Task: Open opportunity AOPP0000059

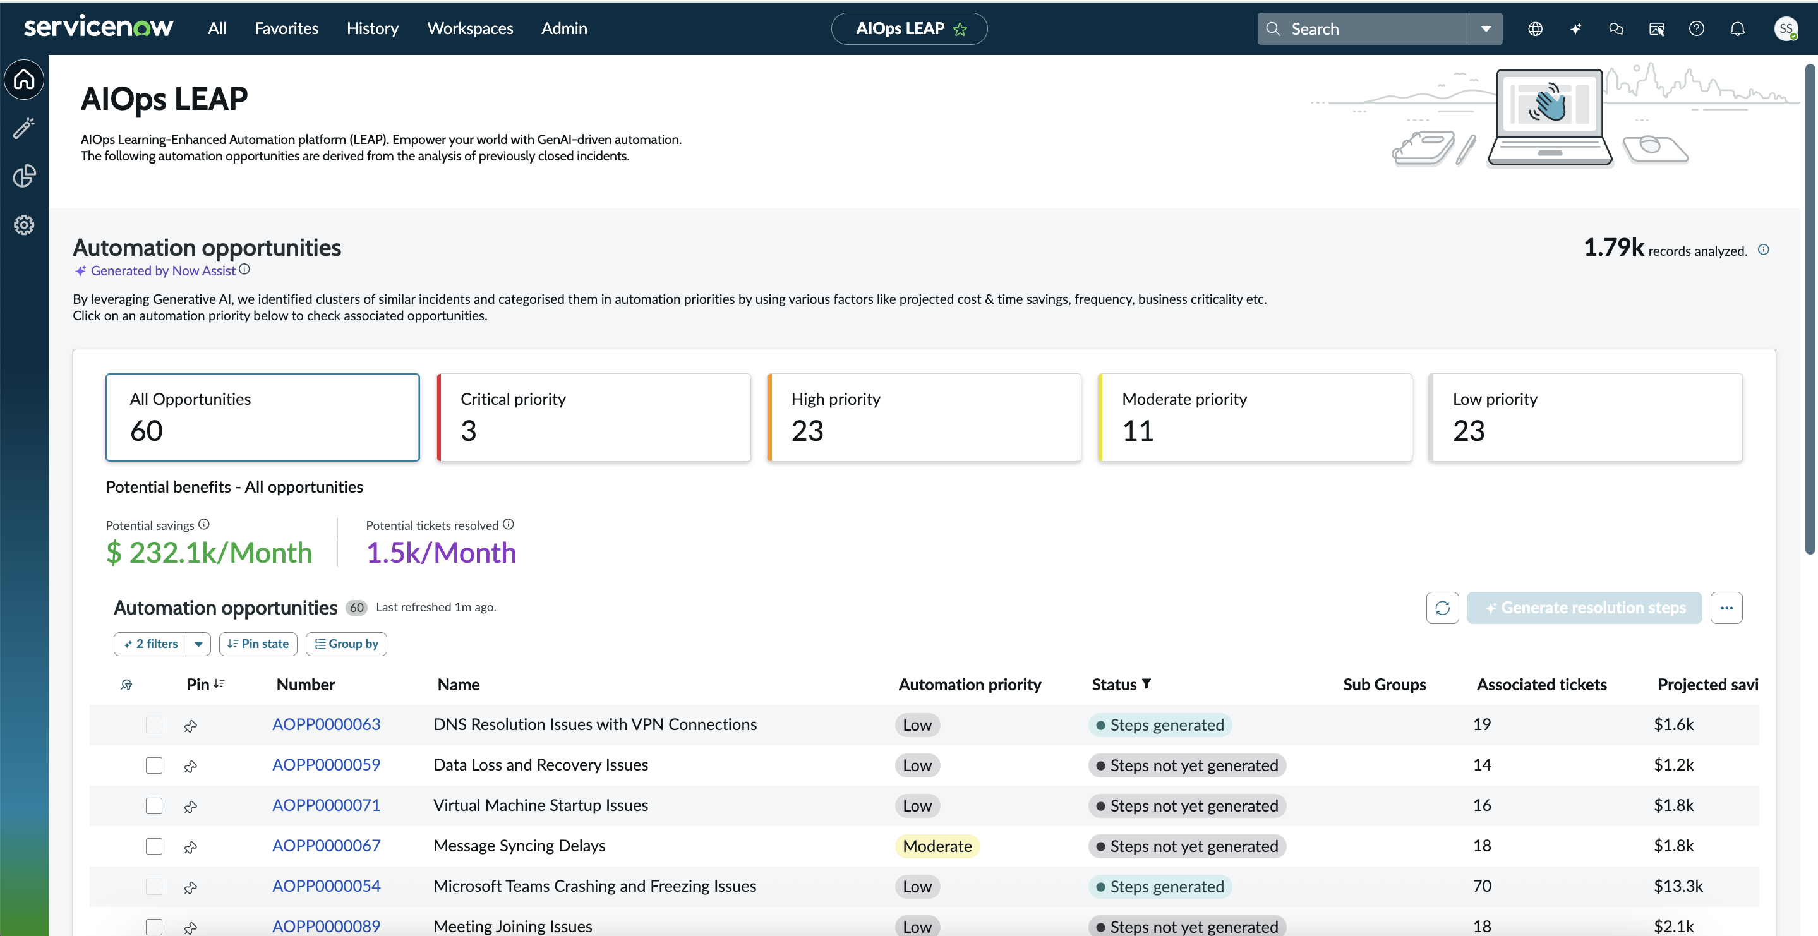Action: pos(326,765)
